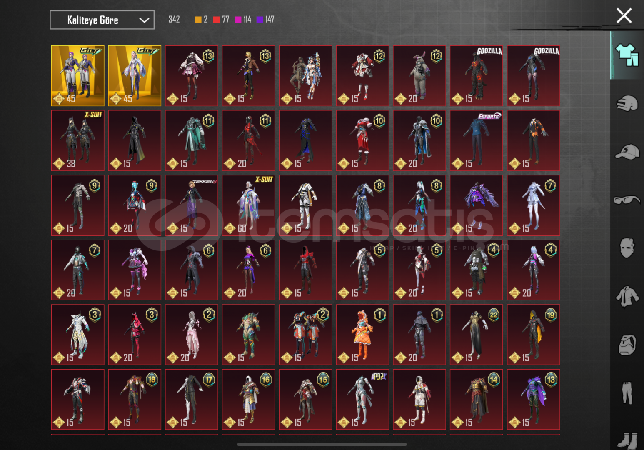Select the red jester outfit badge 3
The height and width of the screenshot is (450, 644).
tap(135, 335)
